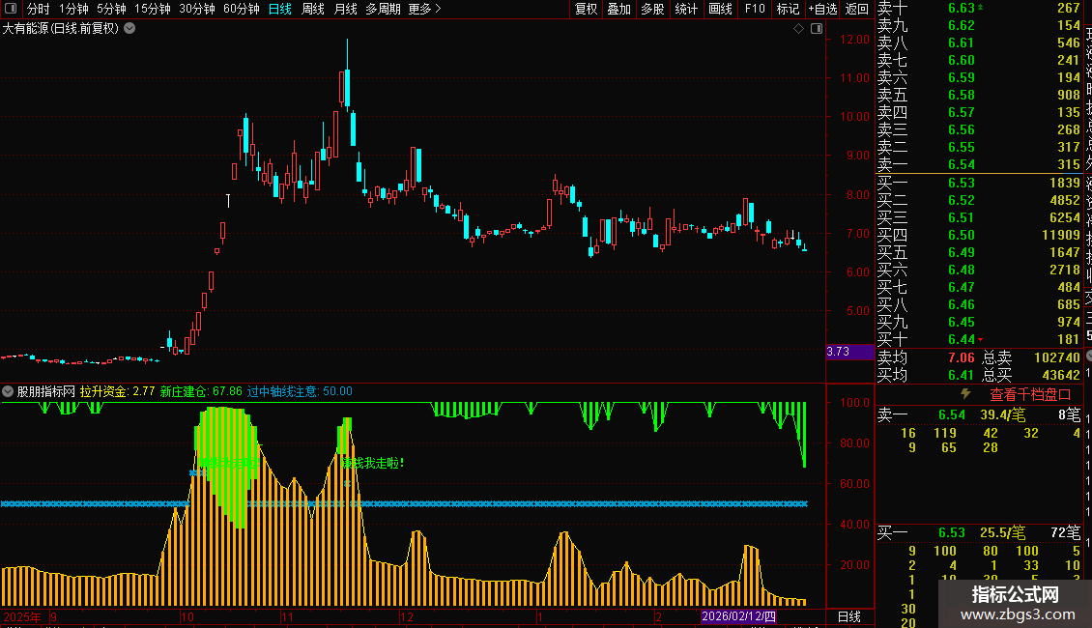Click the 新庄建仓: 67.86 indicator value
Image resolution: width=1092 pixels, height=628 pixels.
[201, 391]
